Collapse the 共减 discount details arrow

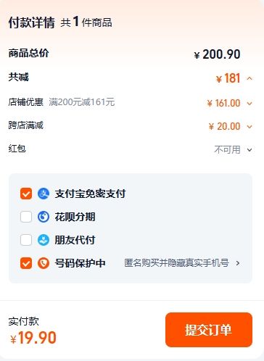(249, 78)
